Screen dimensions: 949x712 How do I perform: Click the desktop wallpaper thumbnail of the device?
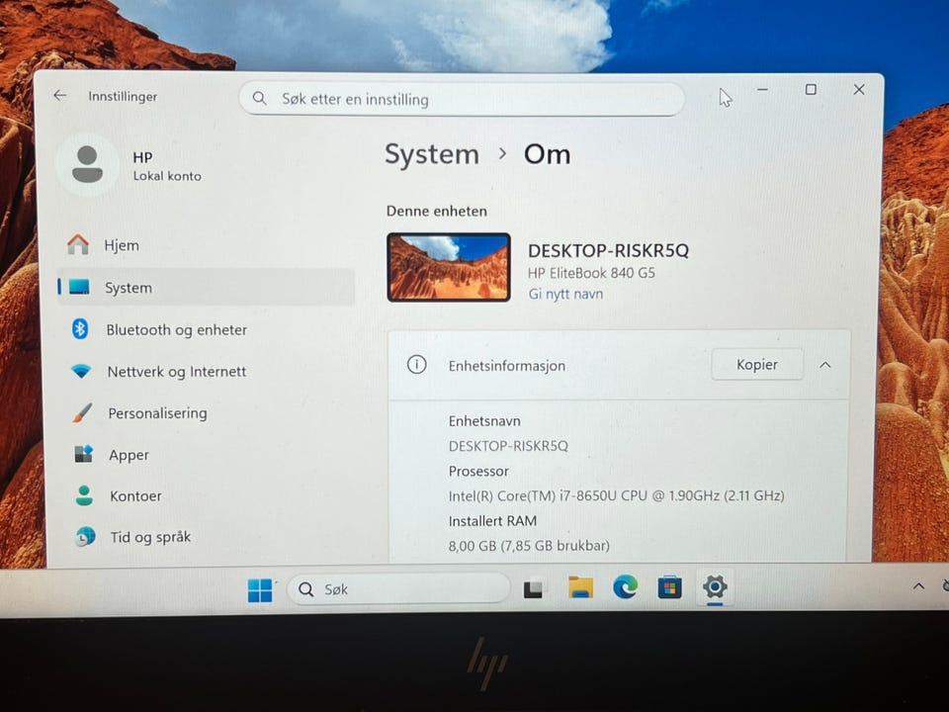(449, 267)
